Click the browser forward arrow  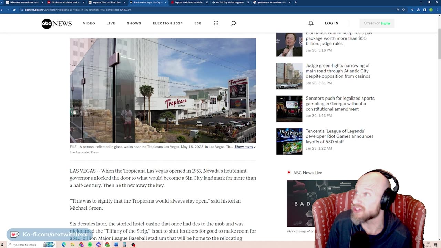pyautogui.click(x=8, y=10)
